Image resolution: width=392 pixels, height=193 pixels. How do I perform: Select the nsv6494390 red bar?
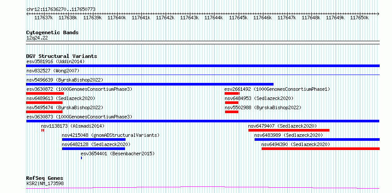(321, 149)
